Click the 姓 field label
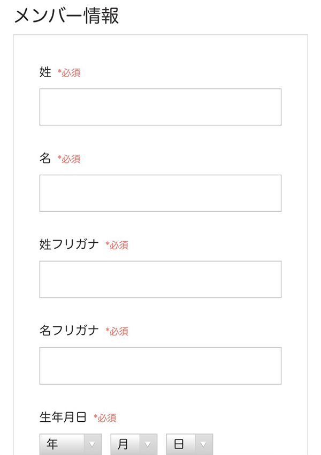 click(x=44, y=72)
